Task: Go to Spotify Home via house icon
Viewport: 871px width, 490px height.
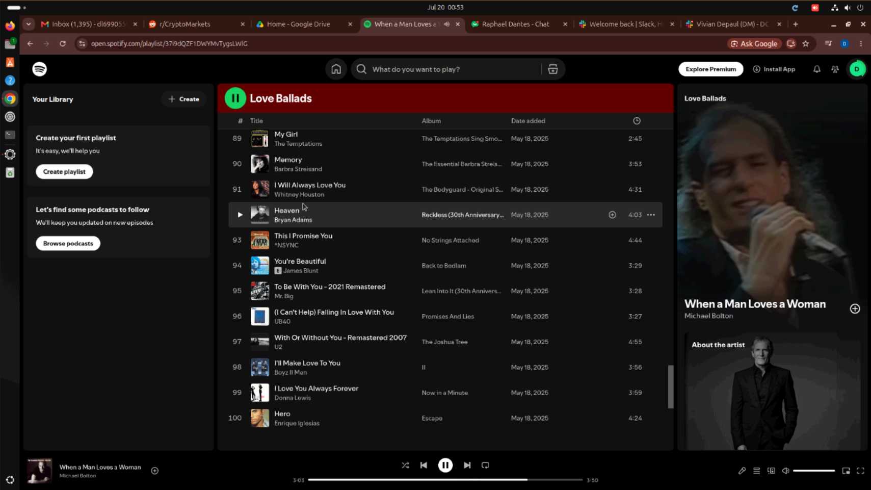Action: coord(336,69)
